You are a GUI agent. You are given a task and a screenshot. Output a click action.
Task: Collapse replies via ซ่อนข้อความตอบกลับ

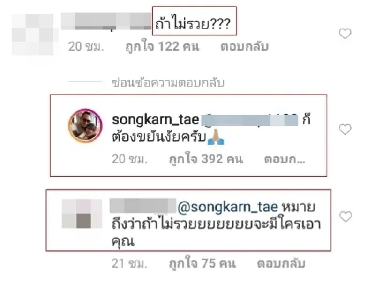168,83
